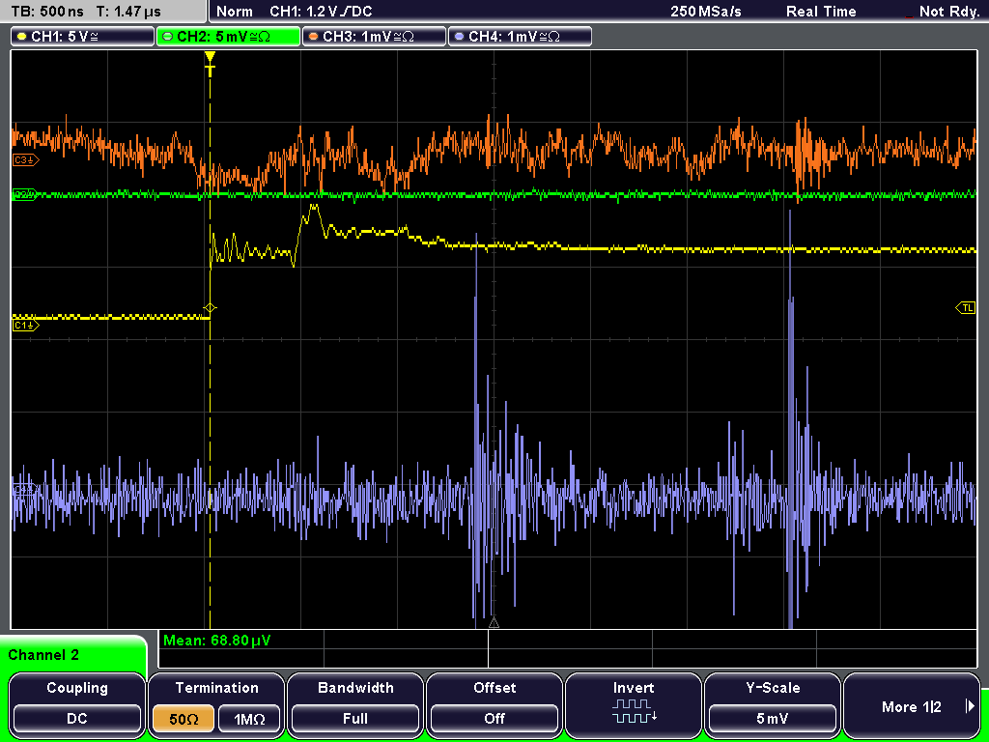
Task: Click the purple dot in CH4 tab
Action: [459, 37]
